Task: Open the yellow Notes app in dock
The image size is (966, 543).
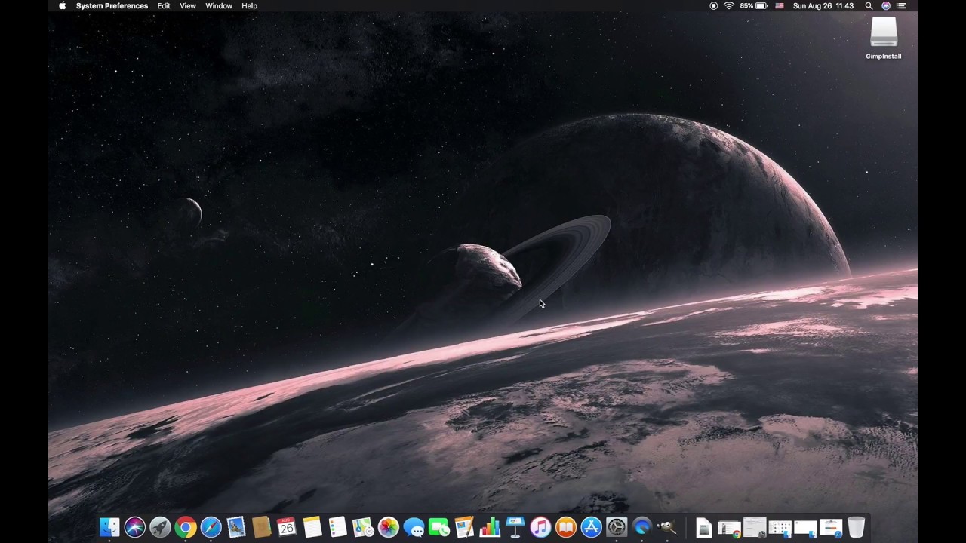Action: [x=312, y=527]
